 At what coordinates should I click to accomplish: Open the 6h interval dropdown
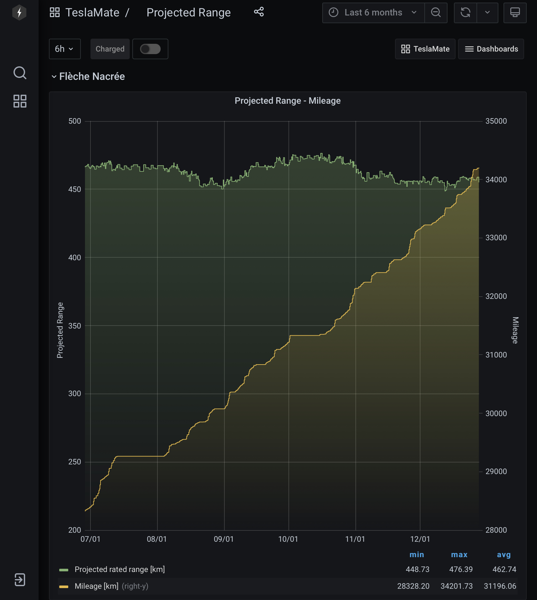pos(65,49)
